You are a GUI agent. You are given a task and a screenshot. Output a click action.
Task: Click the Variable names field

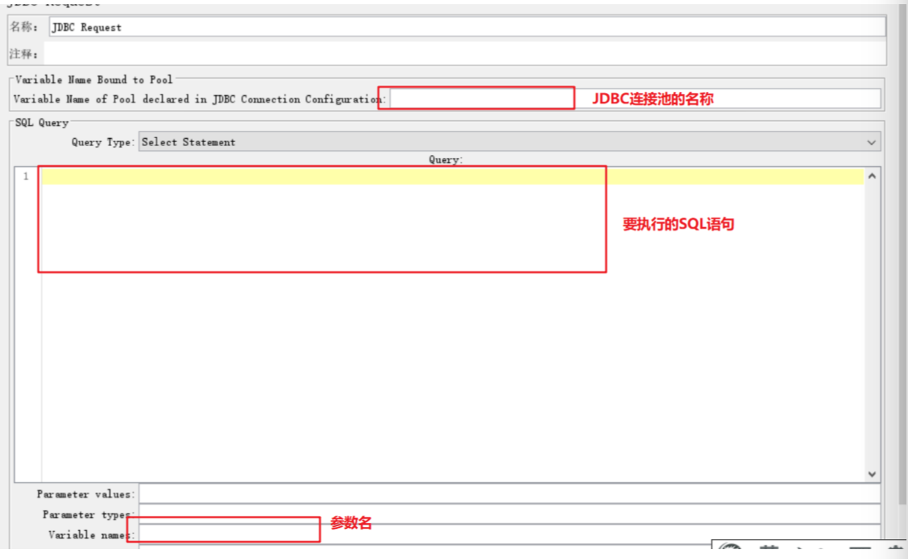(x=510, y=534)
